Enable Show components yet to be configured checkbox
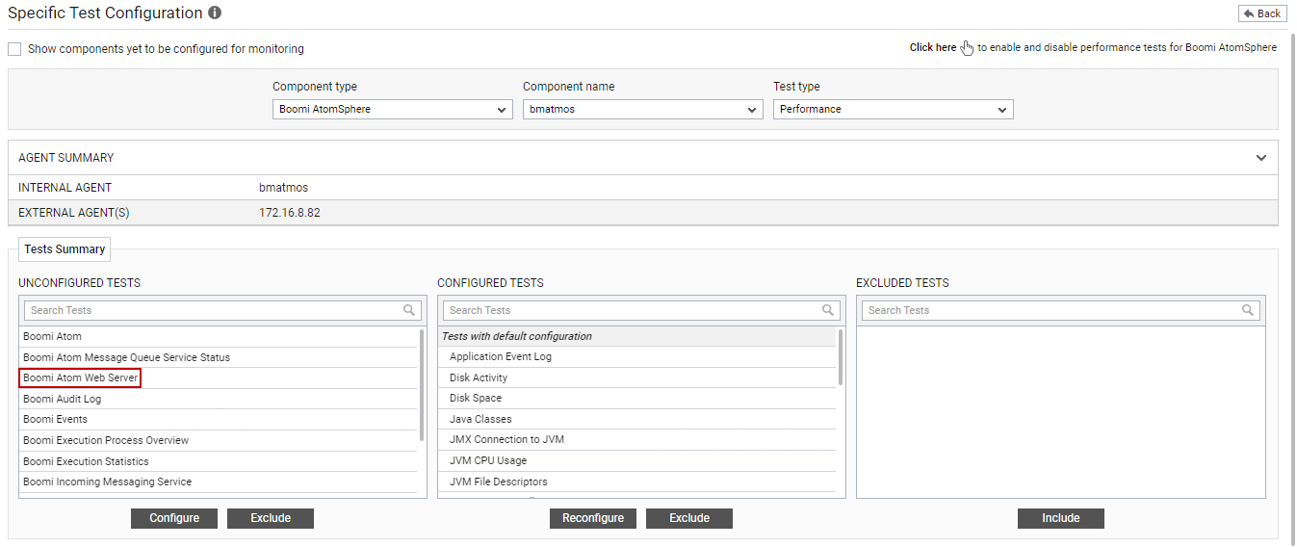Viewport: 1297px width, 547px height. click(14, 49)
